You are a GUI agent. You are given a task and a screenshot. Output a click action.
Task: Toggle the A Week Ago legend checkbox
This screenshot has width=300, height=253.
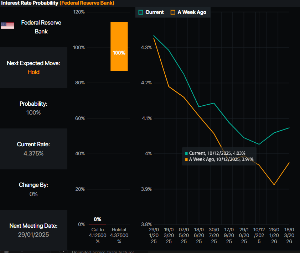click(173, 12)
